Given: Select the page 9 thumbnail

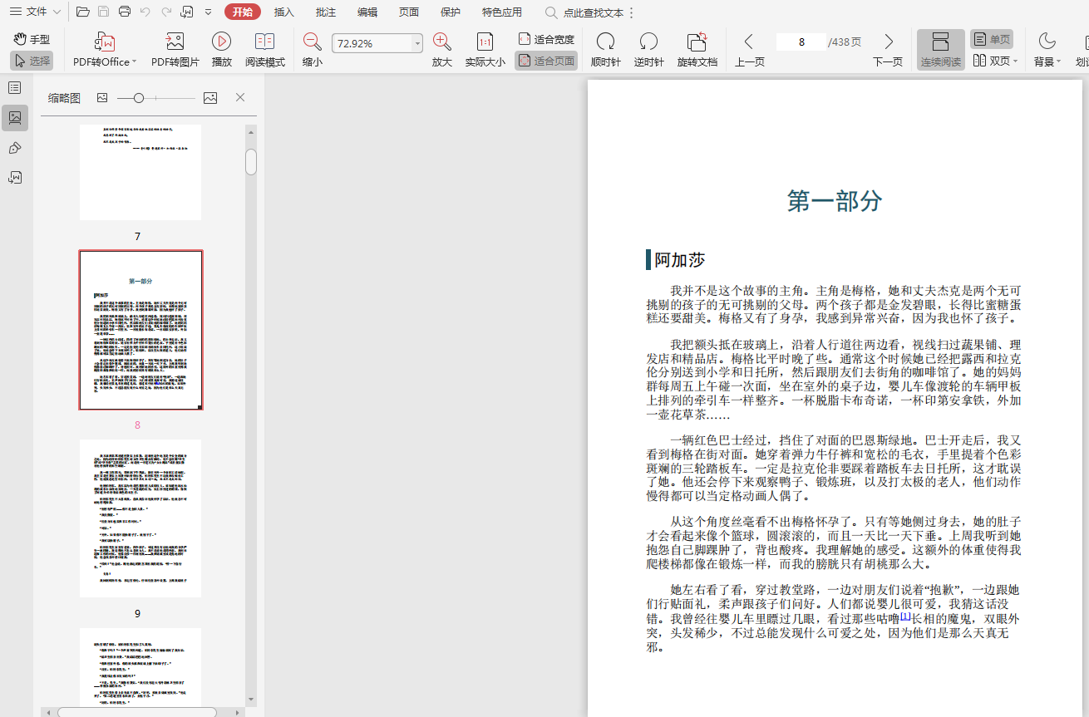Looking at the screenshot, I should coord(140,518).
